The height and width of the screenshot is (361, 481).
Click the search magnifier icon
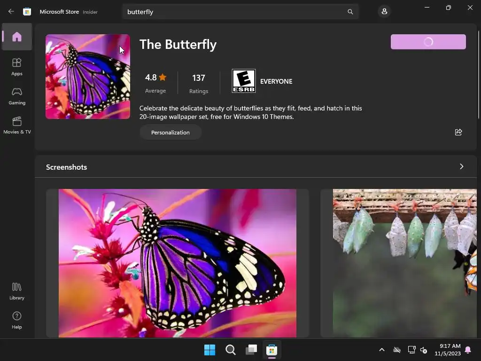tap(350, 12)
